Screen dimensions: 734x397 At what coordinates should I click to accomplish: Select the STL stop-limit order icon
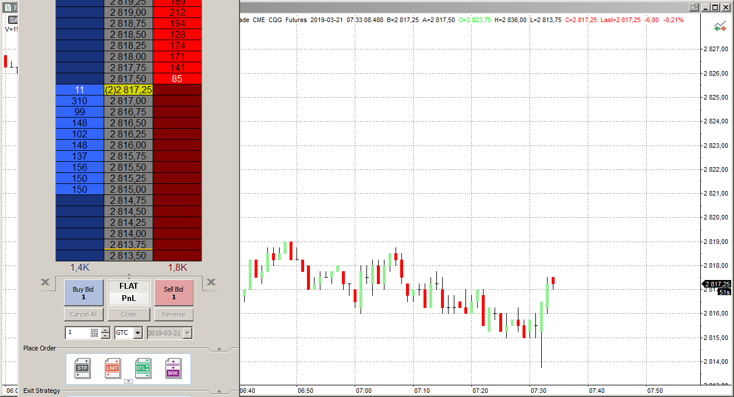pos(143,368)
